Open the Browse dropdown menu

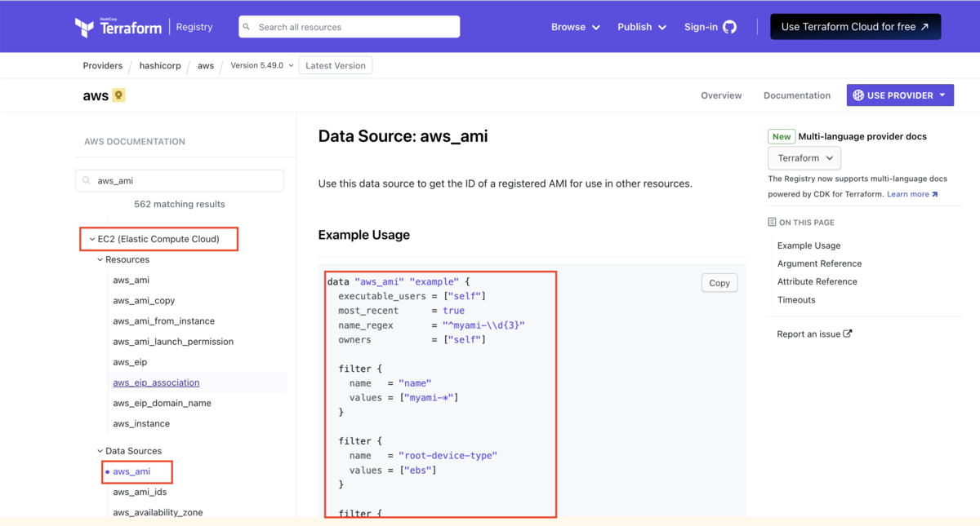(576, 27)
